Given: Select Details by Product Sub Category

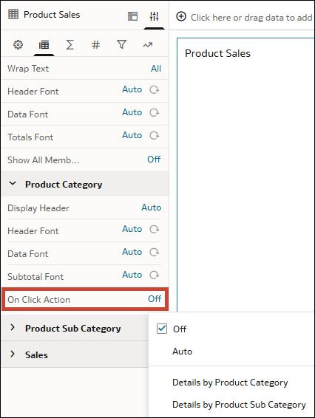Looking at the screenshot, I should click(239, 405).
